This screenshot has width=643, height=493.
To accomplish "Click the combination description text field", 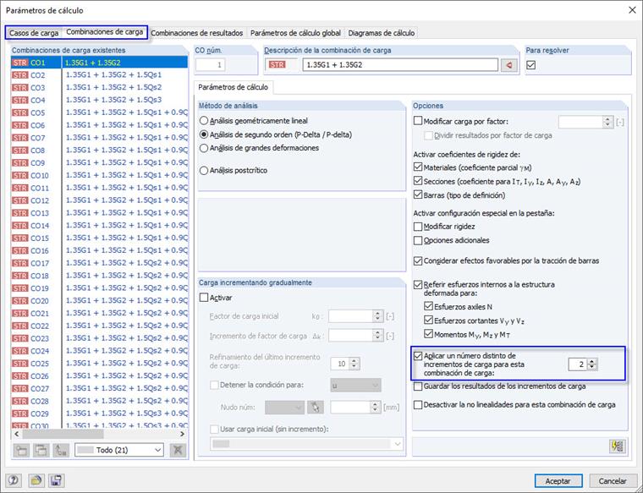I will (400, 65).
